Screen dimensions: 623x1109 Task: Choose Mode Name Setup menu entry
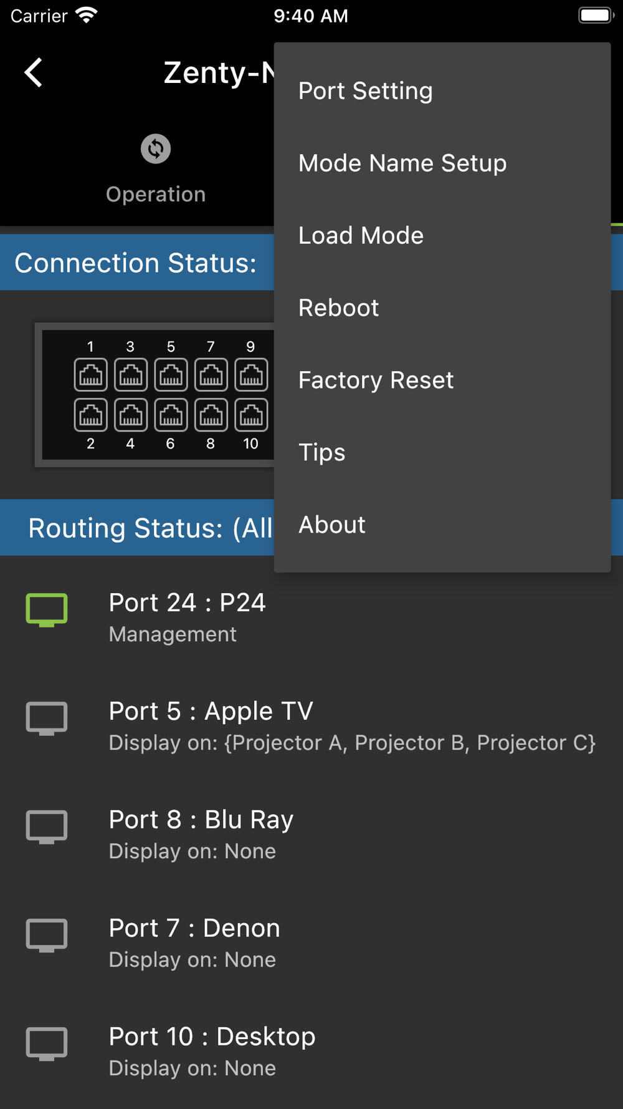402,163
